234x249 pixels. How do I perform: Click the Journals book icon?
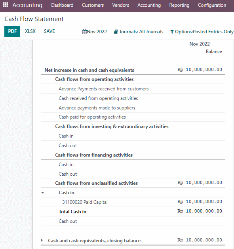[x=116, y=32]
